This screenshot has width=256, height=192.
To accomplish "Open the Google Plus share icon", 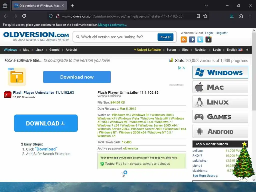I will pos(208,39).
